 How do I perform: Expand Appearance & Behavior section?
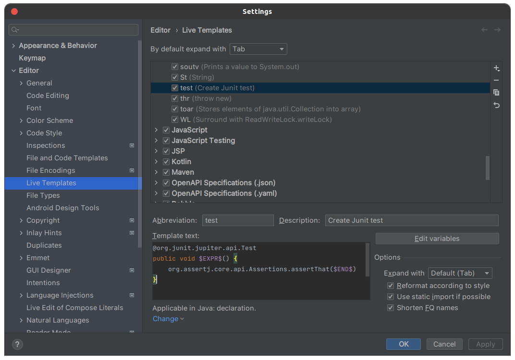(13, 46)
